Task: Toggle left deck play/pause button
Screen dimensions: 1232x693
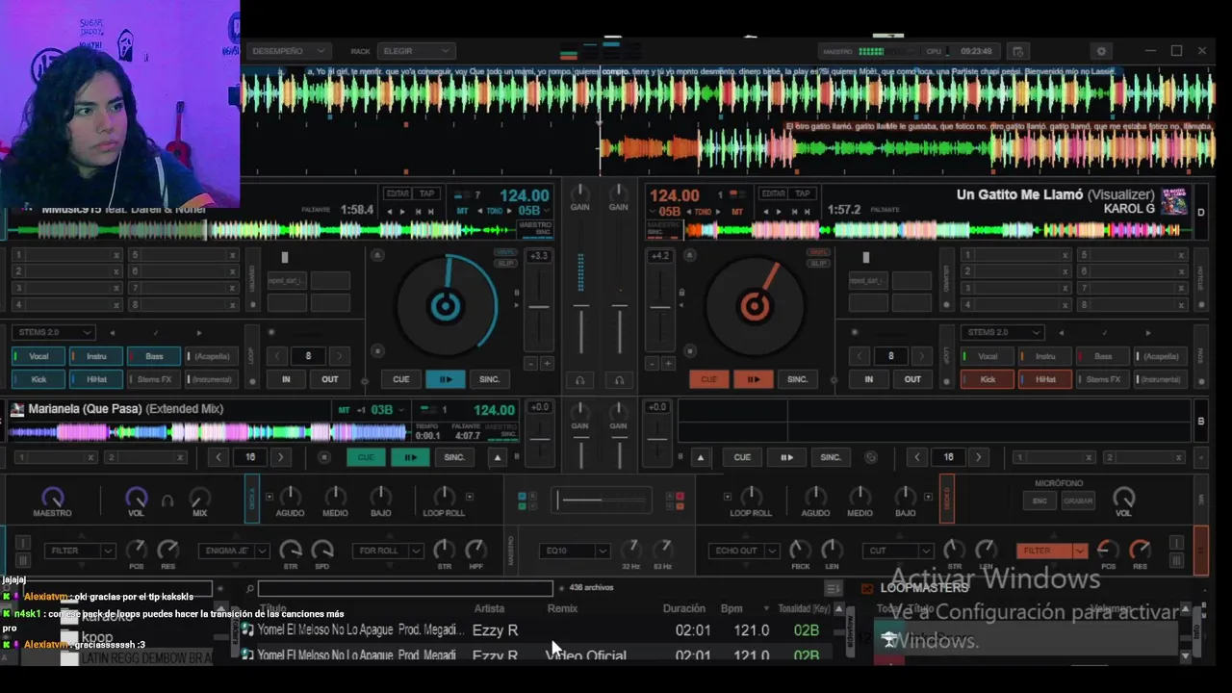Action: (445, 379)
